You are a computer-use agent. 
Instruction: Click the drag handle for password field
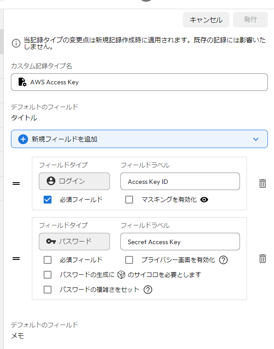coord(16,259)
